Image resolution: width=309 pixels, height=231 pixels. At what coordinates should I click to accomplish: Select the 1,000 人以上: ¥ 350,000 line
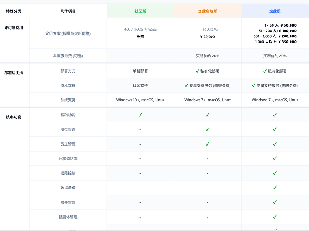pyautogui.click(x=276, y=42)
